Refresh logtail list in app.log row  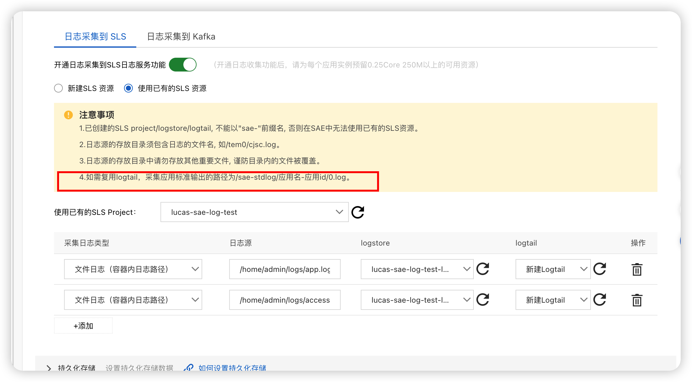pyautogui.click(x=599, y=269)
